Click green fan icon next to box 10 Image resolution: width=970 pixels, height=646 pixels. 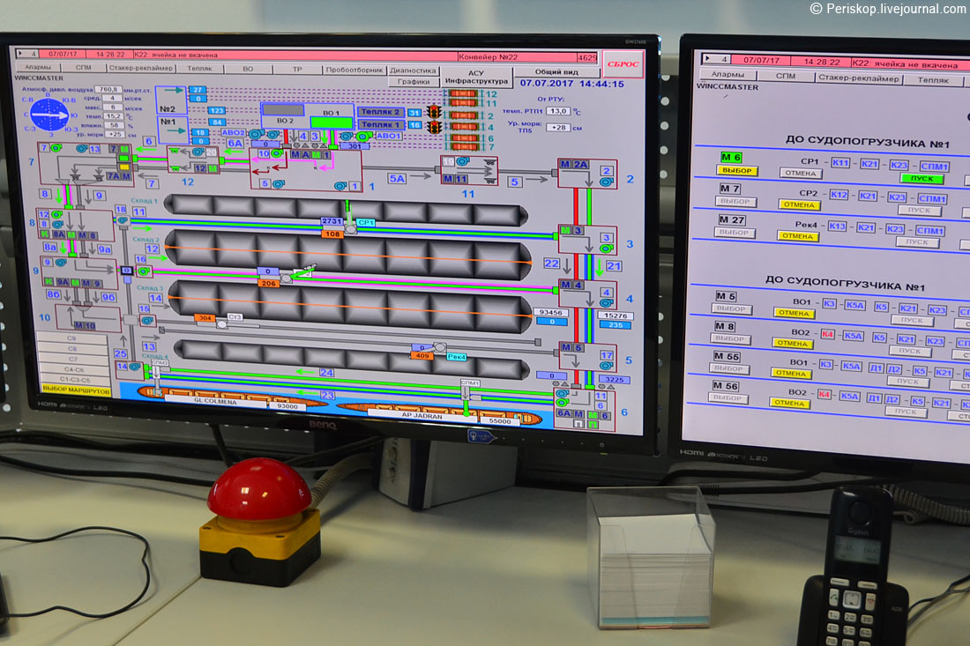point(277,153)
